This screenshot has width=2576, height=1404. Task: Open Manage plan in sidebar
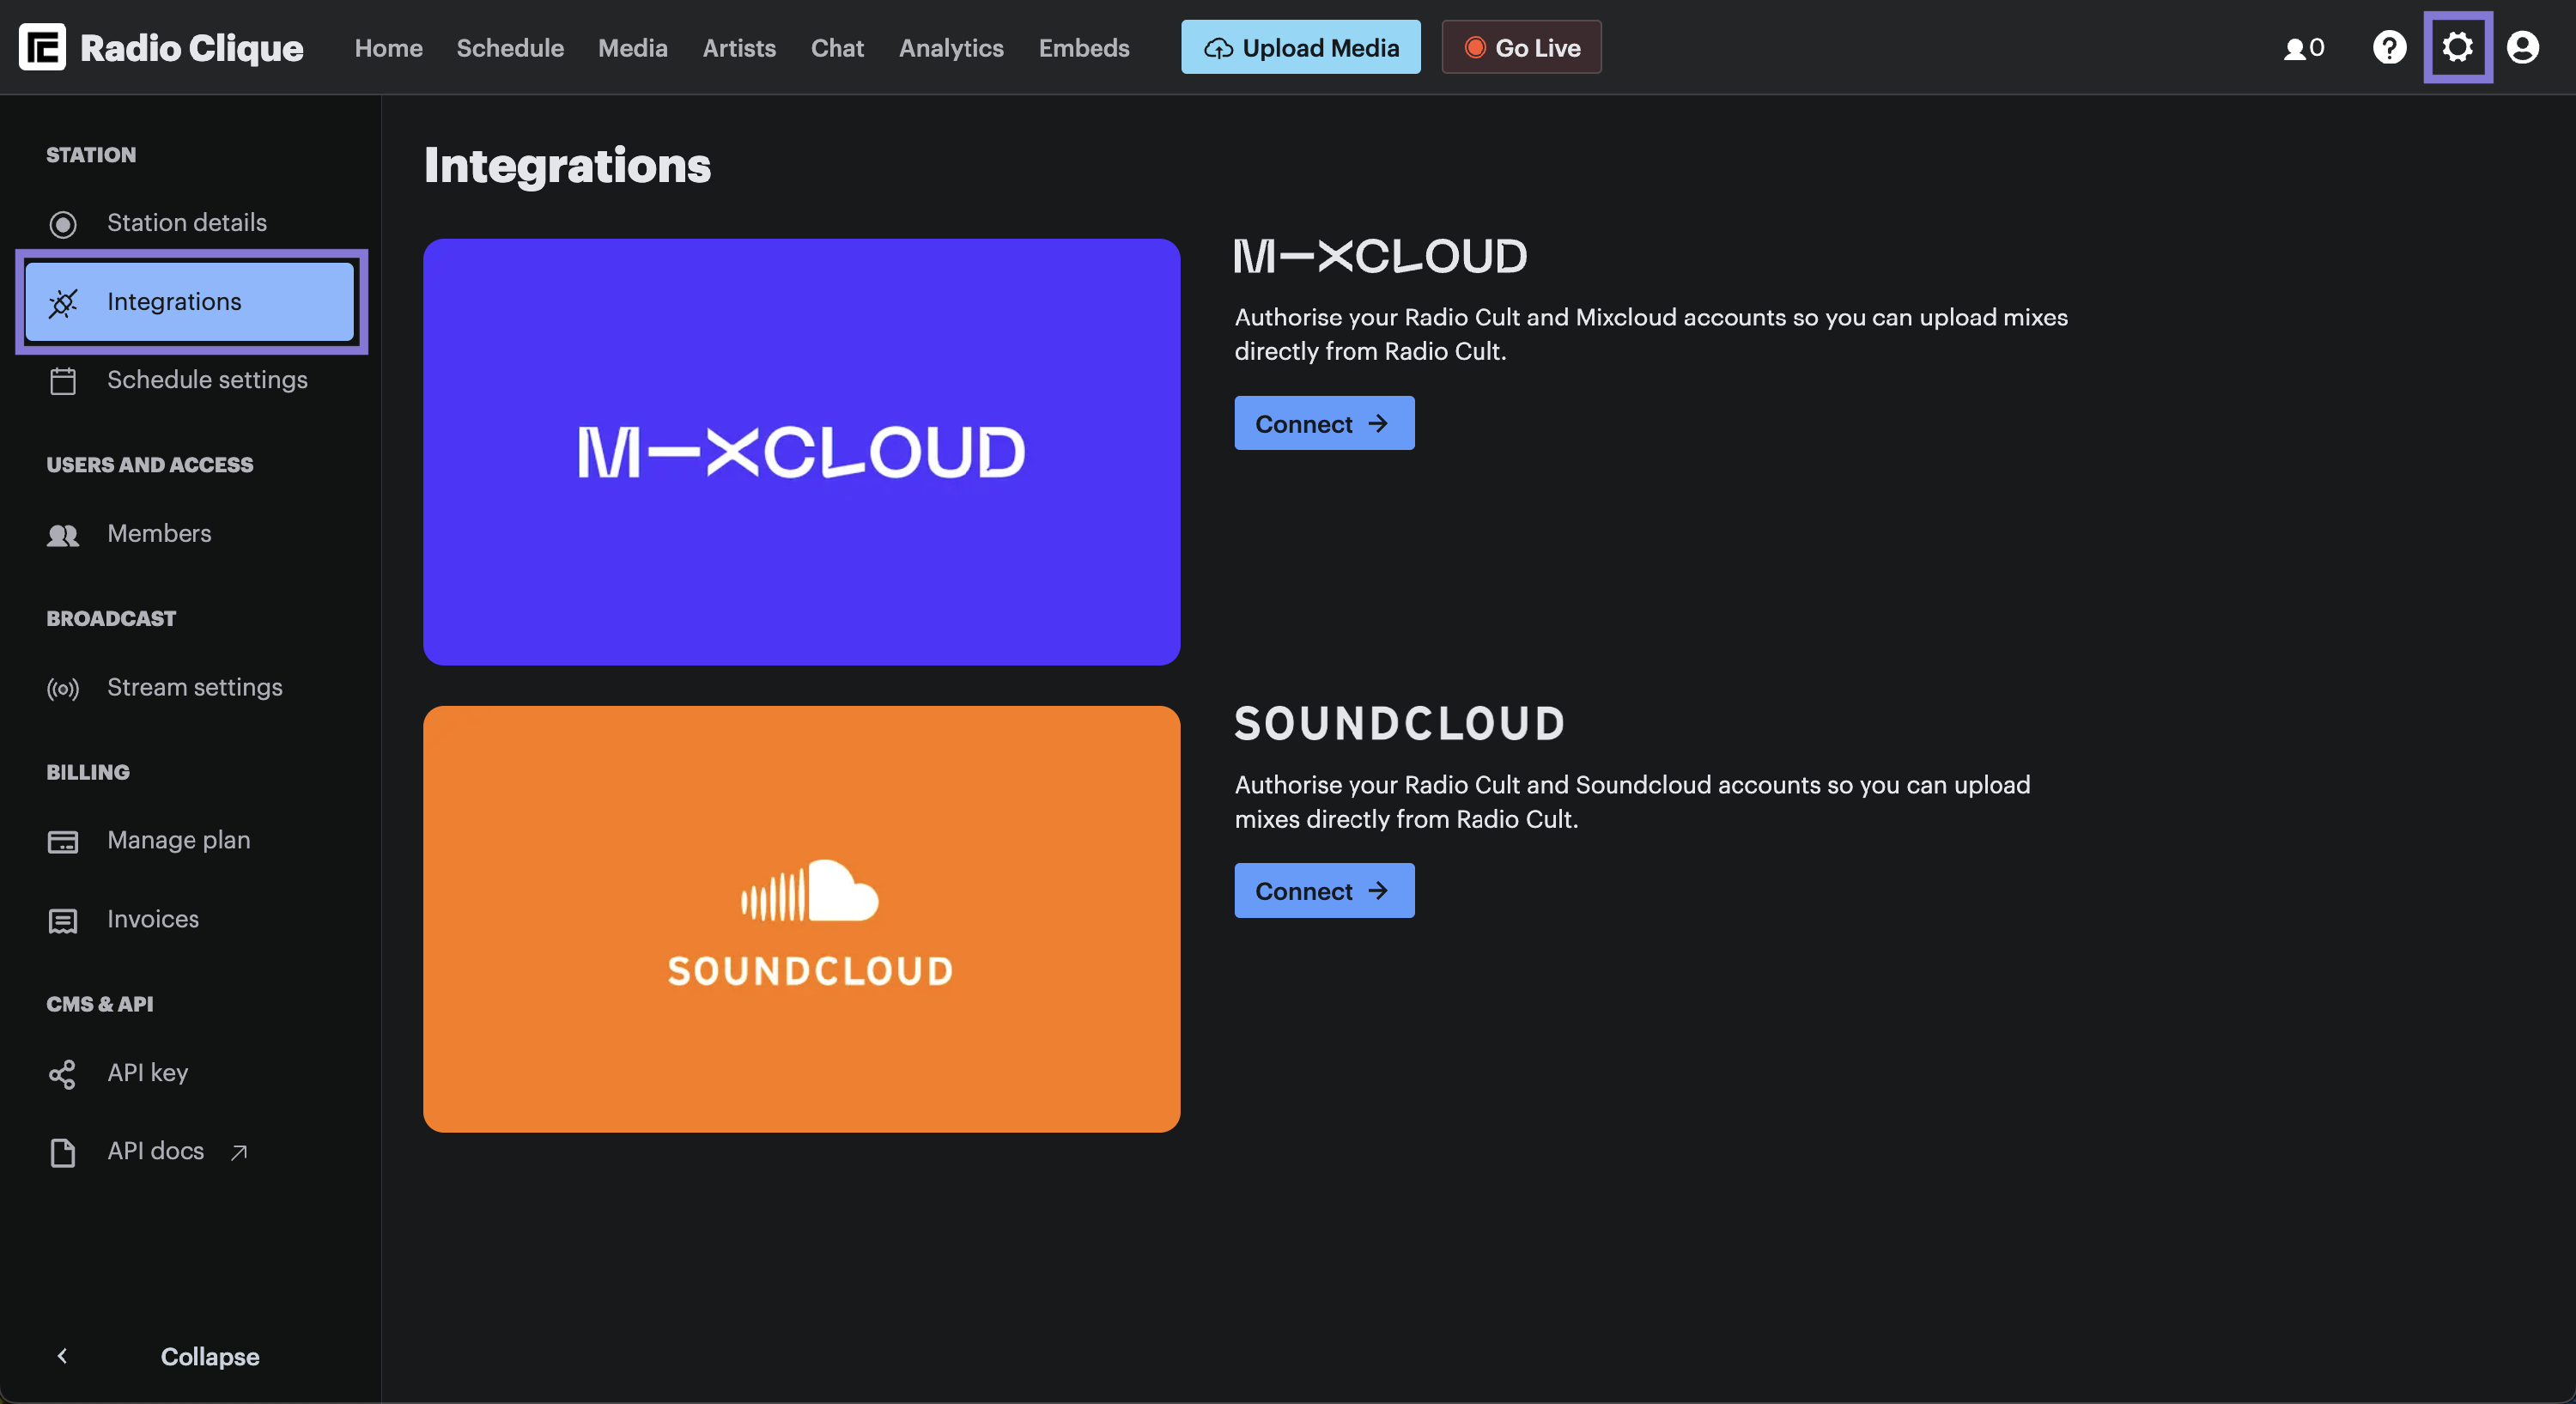pos(189,841)
